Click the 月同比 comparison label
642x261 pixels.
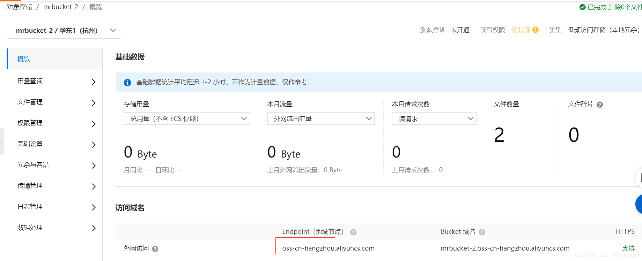133,170
